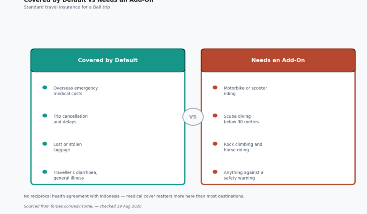
Task: Click the circular VS badge
Action: tap(193, 117)
